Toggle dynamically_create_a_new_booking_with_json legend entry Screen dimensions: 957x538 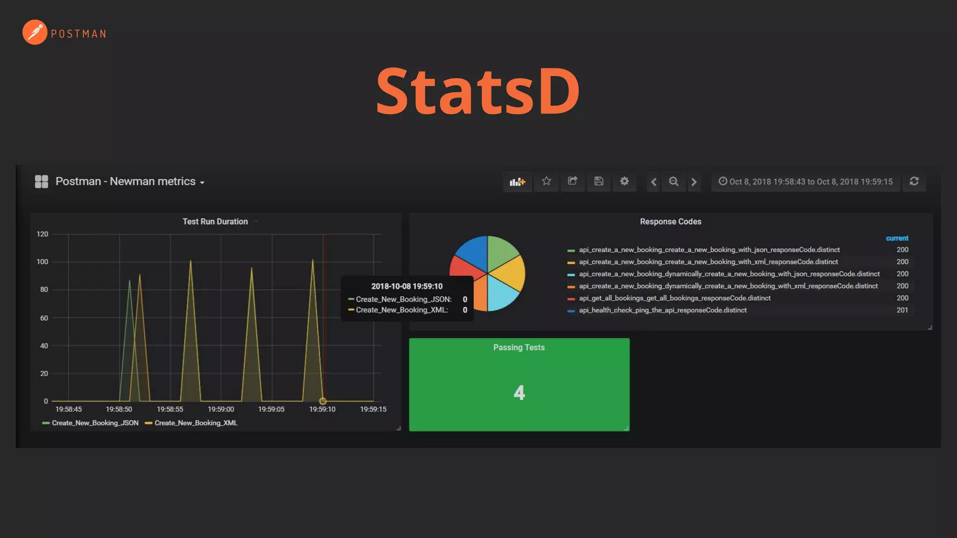coord(729,274)
